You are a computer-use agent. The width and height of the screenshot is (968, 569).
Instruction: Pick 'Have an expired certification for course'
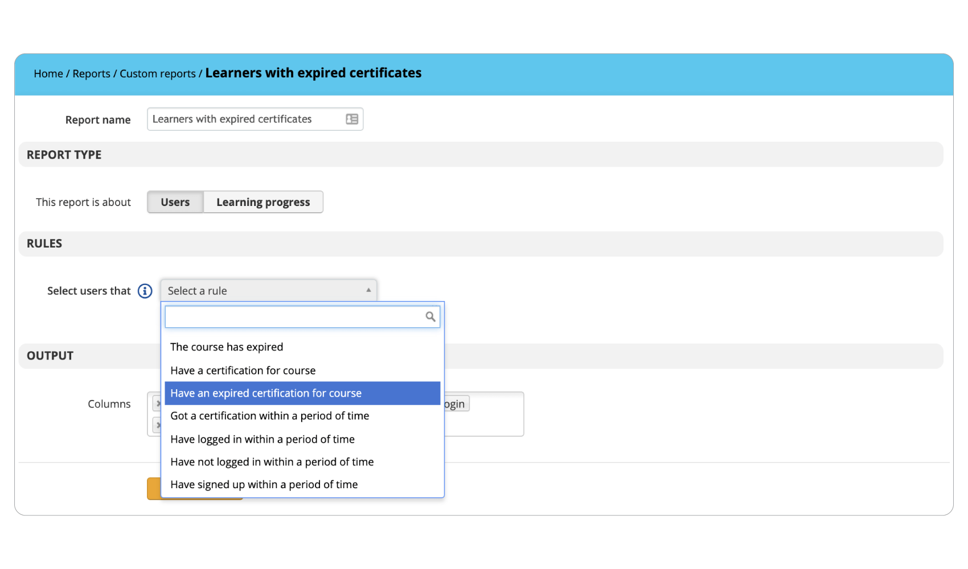pos(266,393)
